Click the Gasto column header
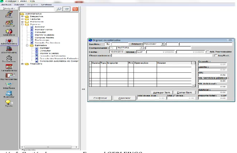 coord(96,63)
